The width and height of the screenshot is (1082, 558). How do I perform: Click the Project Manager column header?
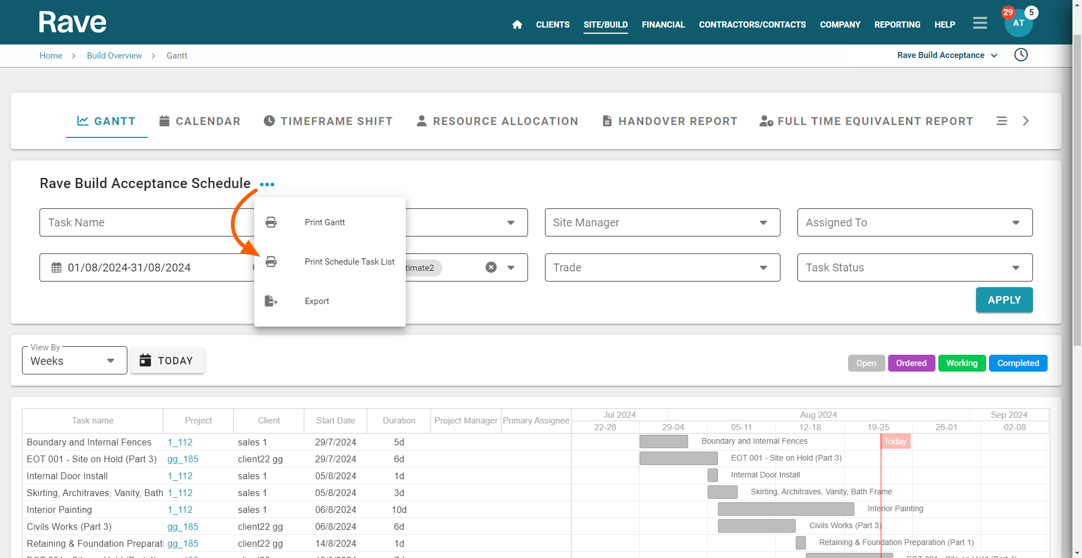click(466, 421)
